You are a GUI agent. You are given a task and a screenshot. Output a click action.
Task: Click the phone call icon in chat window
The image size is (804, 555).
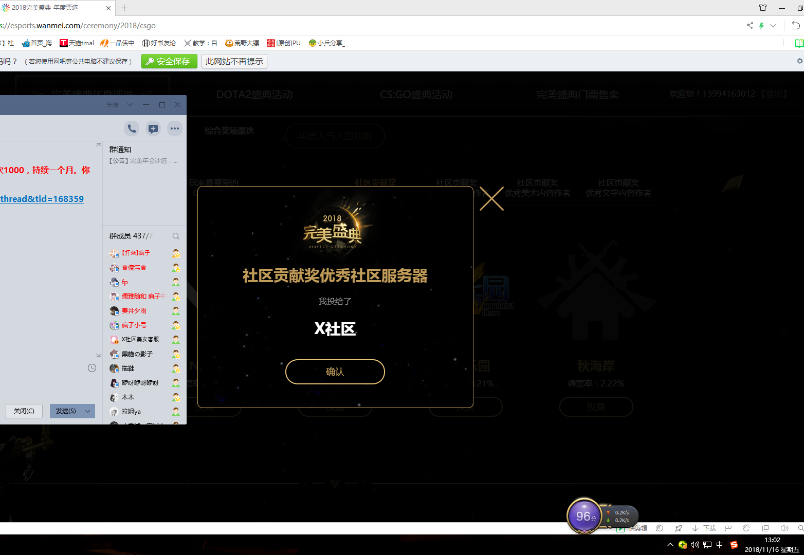(x=132, y=128)
